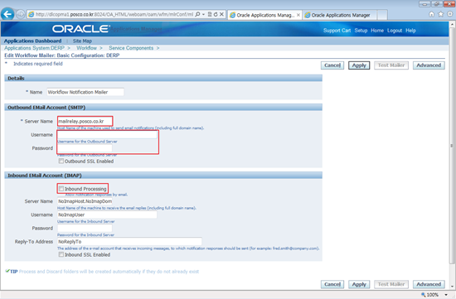
Task: Follow the Workflow breadcrumb link
Action: coord(87,48)
